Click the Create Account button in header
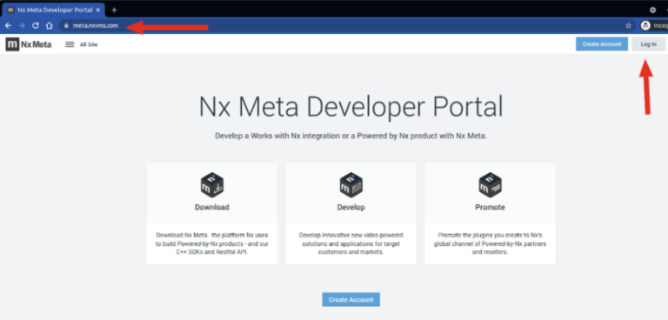Screen dimensions: 668x320 [602, 43]
